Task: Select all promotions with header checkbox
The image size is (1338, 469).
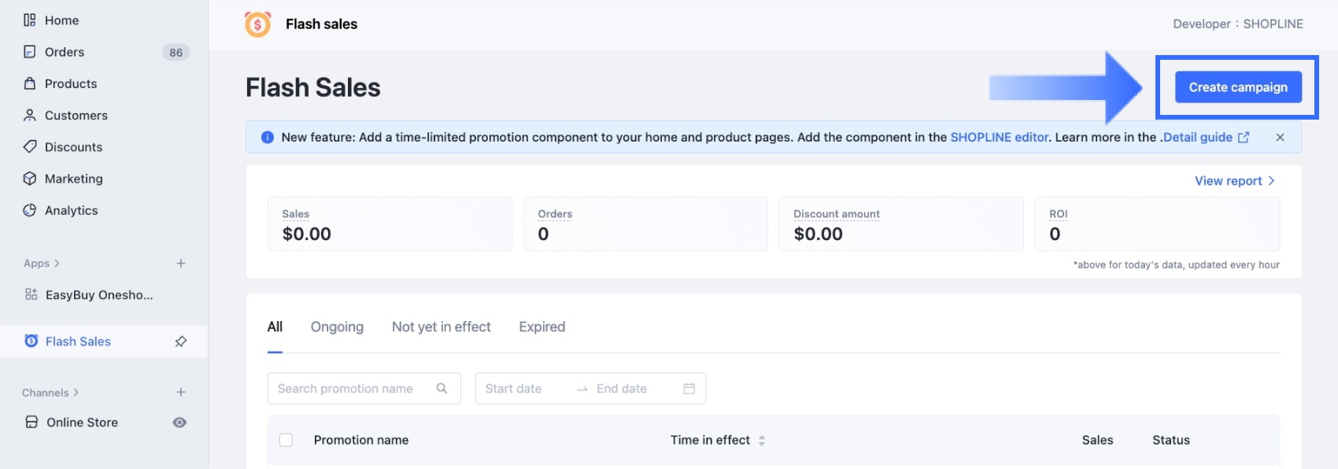Action: click(286, 440)
